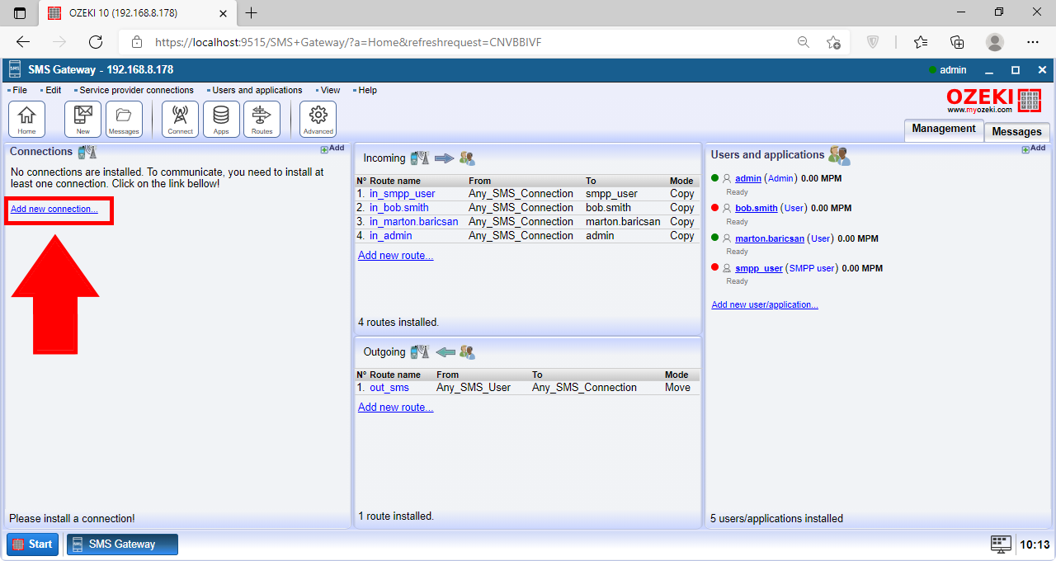The image size is (1056, 561).
Task: Open the Advanced gear toolbar icon
Action: coord(318,119)
